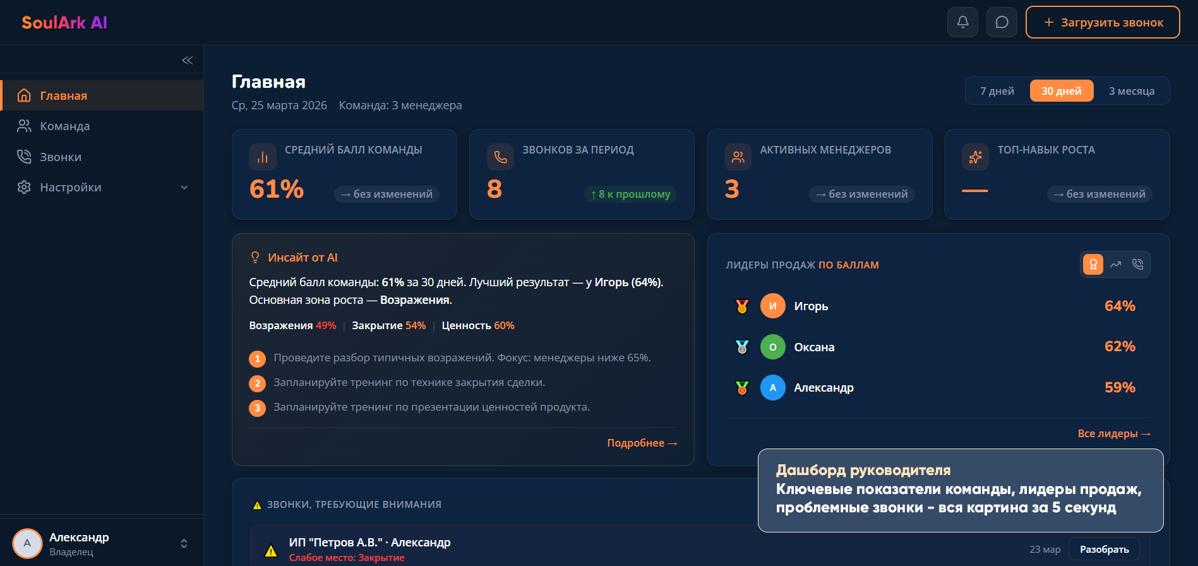Image resolution: width=1198 pixels, height=566 pixels.
Task: Click the lightbulb icon by Инсайт от AI
Action: pyautogui.click(x=255, y=257)
